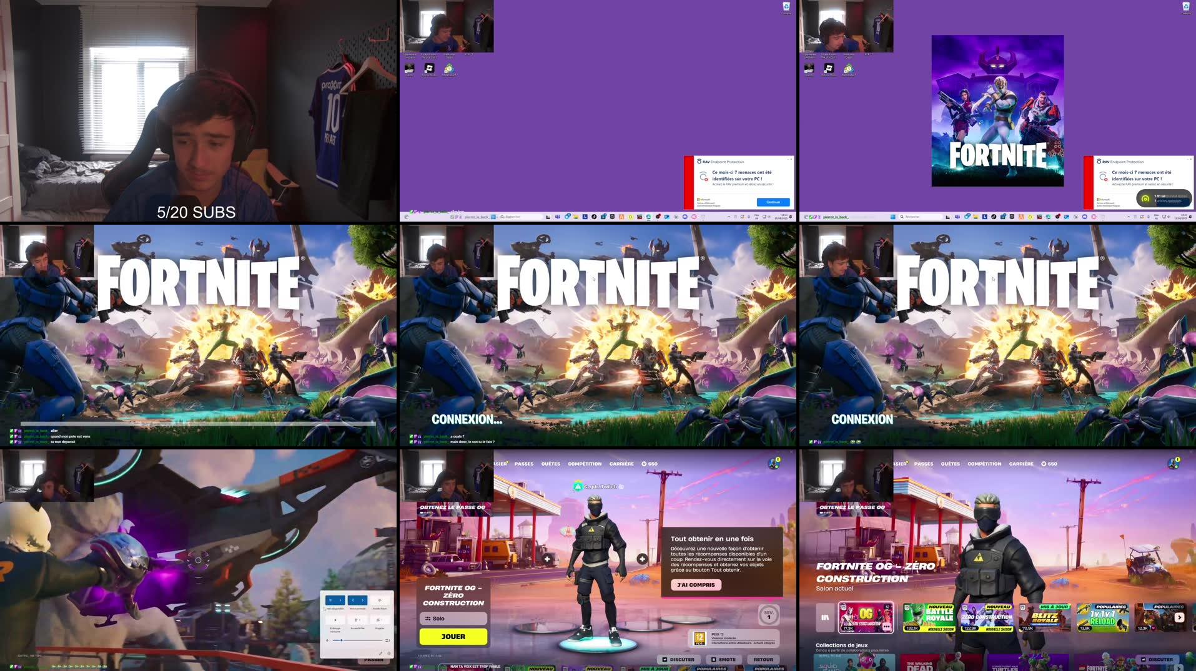
Task: Click the 650 V-Bucks balance in the JOUER lobby
Action: pos(650,464)
